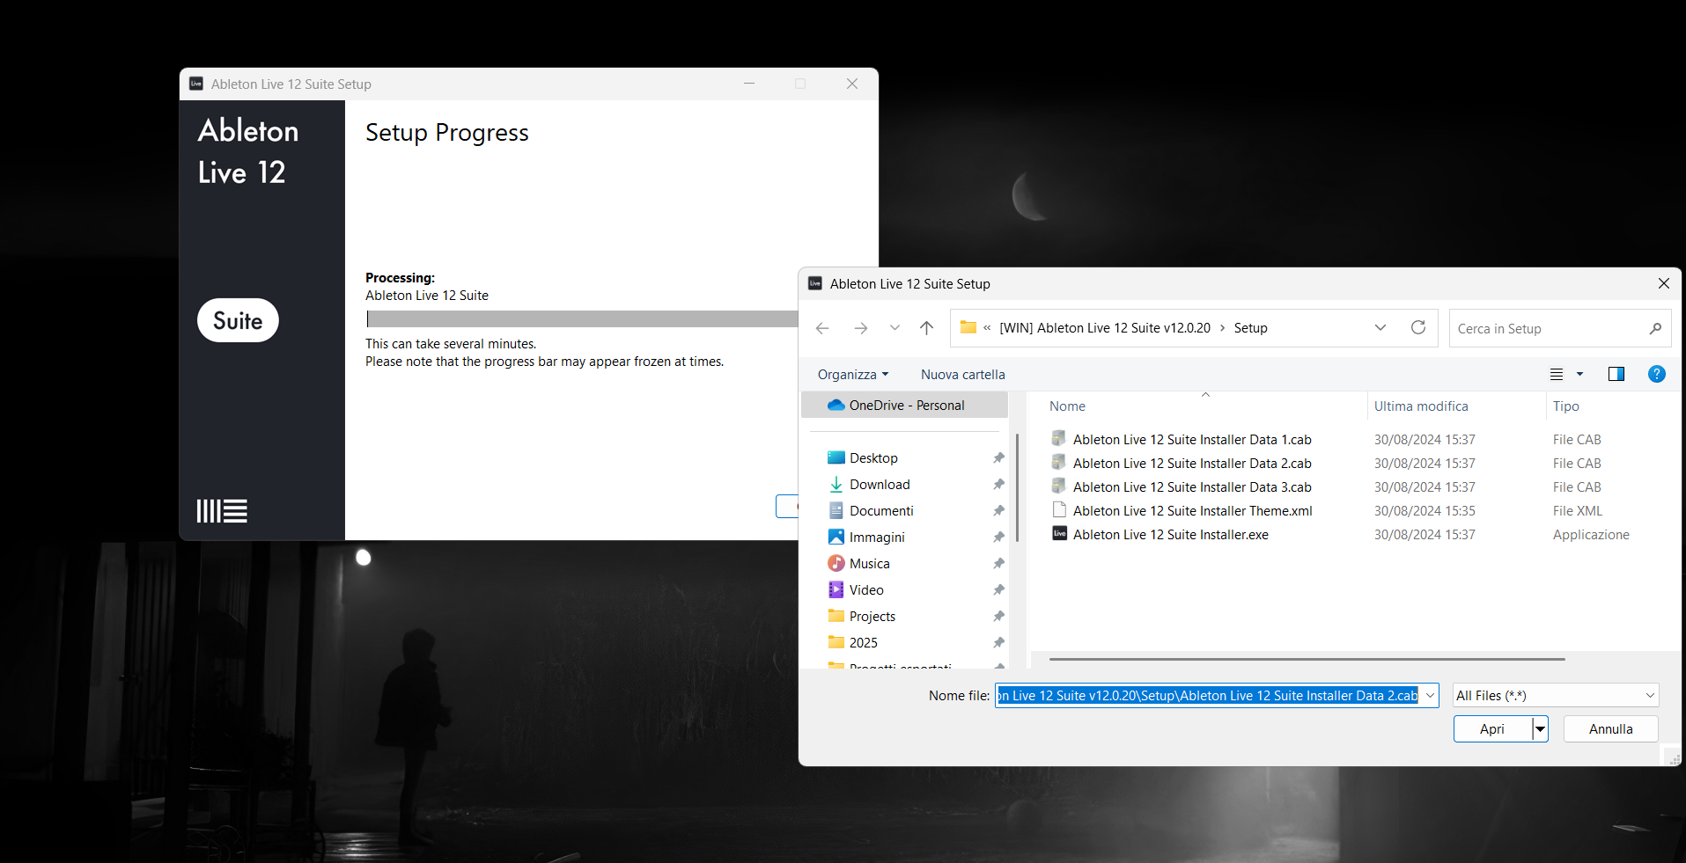Click the Back arrow in file dialog
Screen dimensions: 1686x863
coord(822,328)
